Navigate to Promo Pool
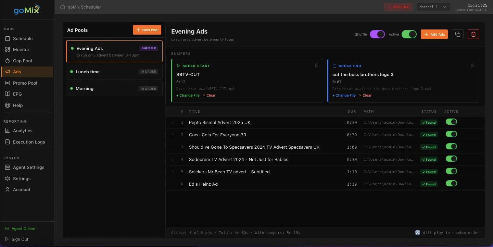 [27, 83]
